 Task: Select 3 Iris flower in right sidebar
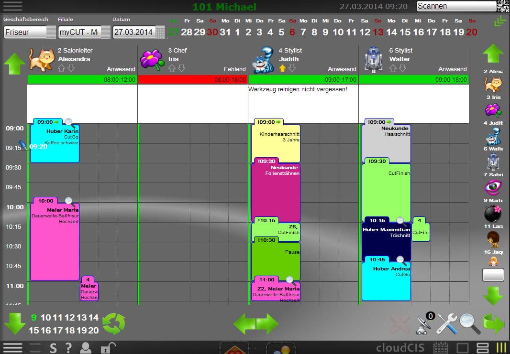[x=493, y=110]
